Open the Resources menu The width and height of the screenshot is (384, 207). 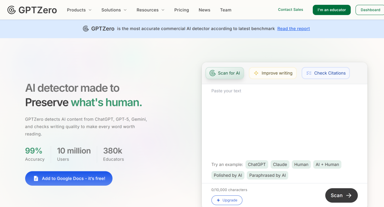point(150,10)
